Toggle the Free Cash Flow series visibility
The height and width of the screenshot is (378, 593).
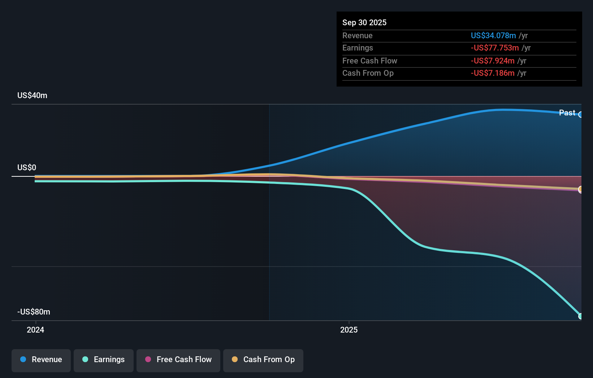(178, 360)
